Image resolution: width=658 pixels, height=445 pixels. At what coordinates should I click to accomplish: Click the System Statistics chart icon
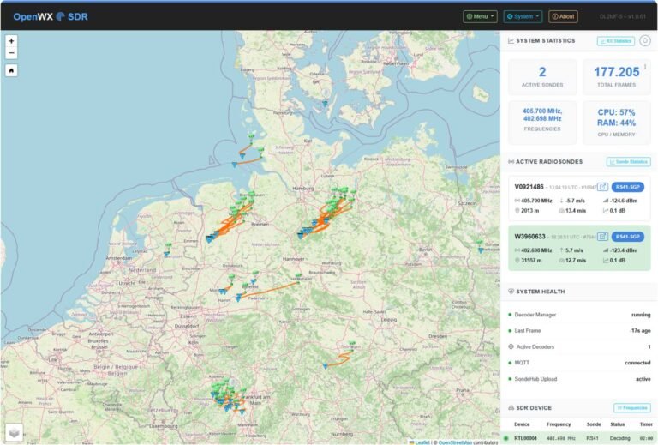click(511, 40)
